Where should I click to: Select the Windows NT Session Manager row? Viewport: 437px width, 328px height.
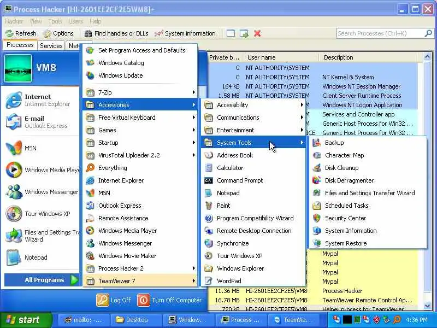click(x=312, y=86)
